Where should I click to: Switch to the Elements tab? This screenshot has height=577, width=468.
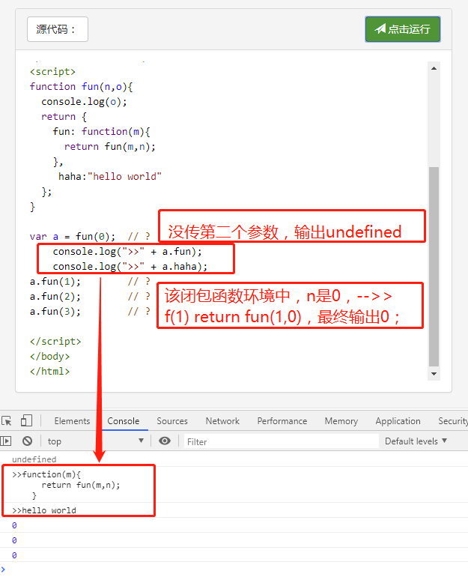72,421
